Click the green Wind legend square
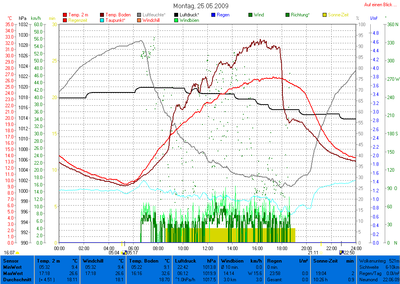Screen dimensions: 400x284 (x=250, y=15)
